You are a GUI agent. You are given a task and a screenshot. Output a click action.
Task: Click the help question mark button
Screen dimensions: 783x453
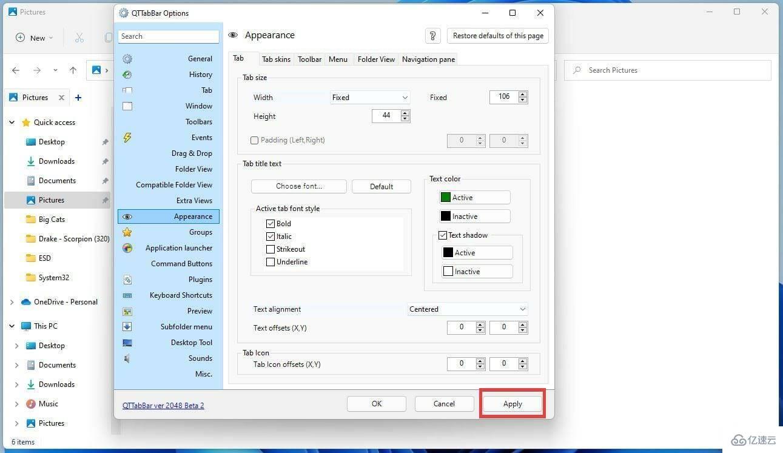coord(433,36)
